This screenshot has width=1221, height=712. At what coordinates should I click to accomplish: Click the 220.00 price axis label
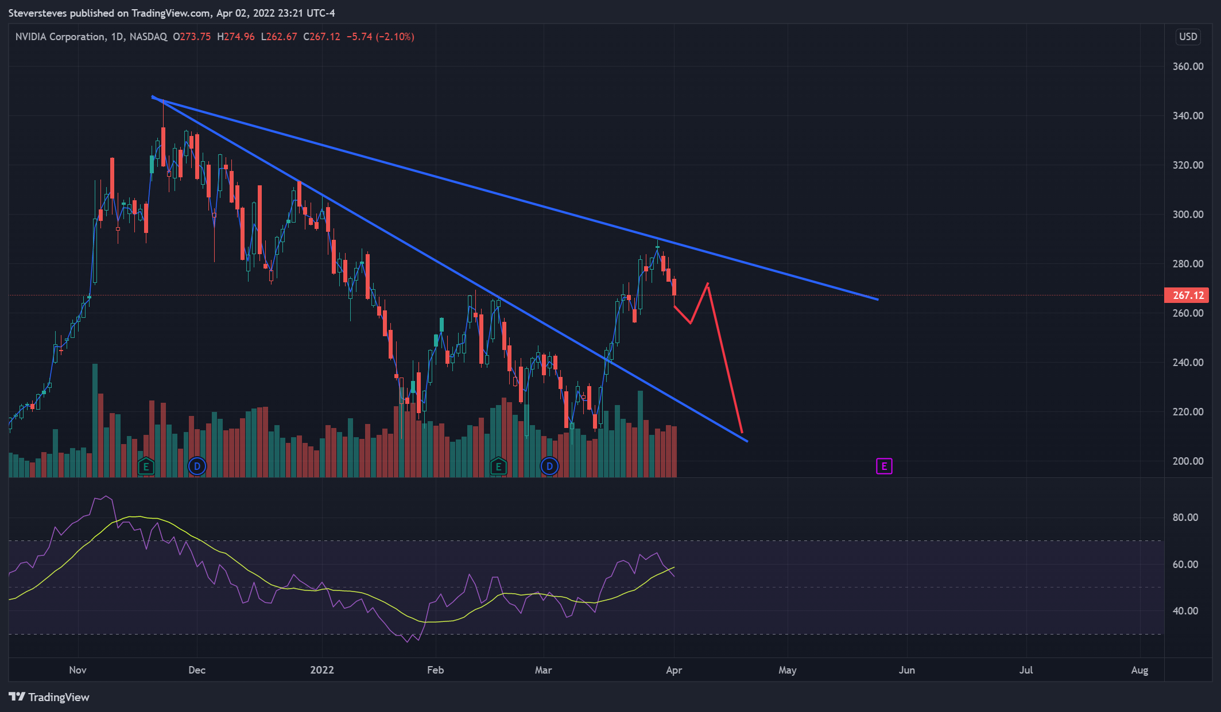point(1188,412)
